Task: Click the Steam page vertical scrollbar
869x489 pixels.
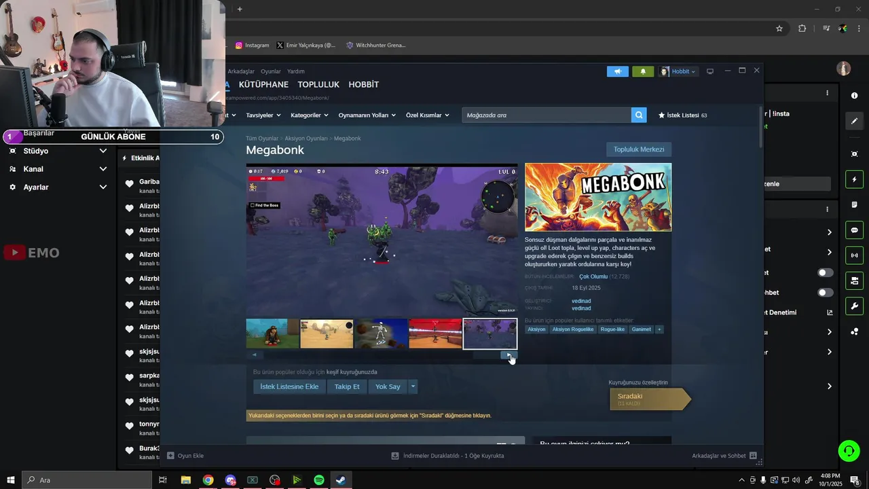Action: pyautogui.click(x=760, y=126)
